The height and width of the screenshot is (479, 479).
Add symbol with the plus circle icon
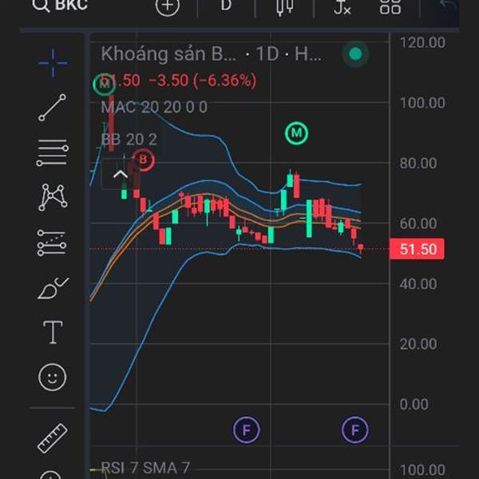[x=167, y=6]
